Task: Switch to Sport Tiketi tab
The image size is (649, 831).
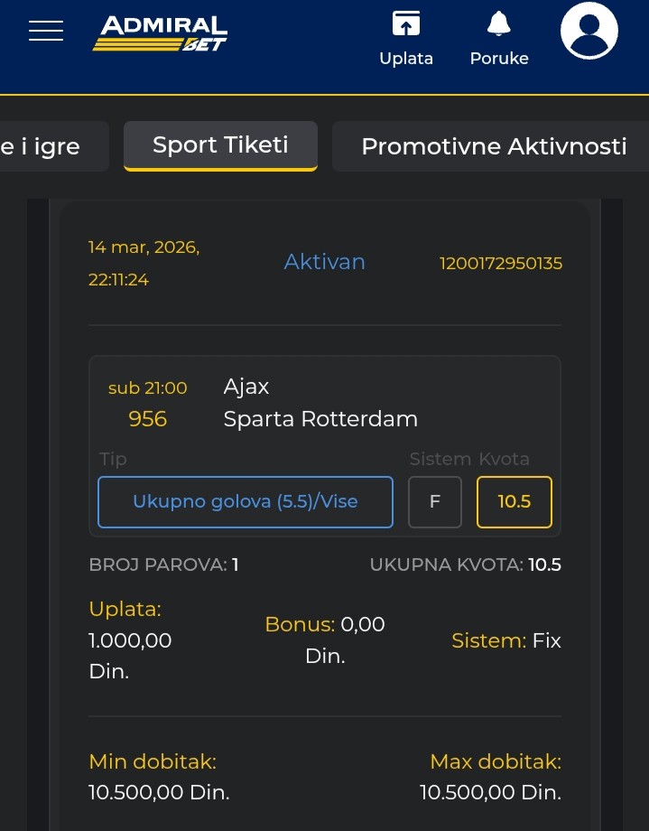Action: click(x=220, y=145)
